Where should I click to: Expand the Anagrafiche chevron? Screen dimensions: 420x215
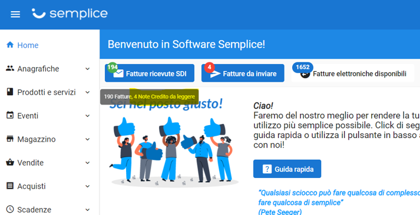coord(88,69)
